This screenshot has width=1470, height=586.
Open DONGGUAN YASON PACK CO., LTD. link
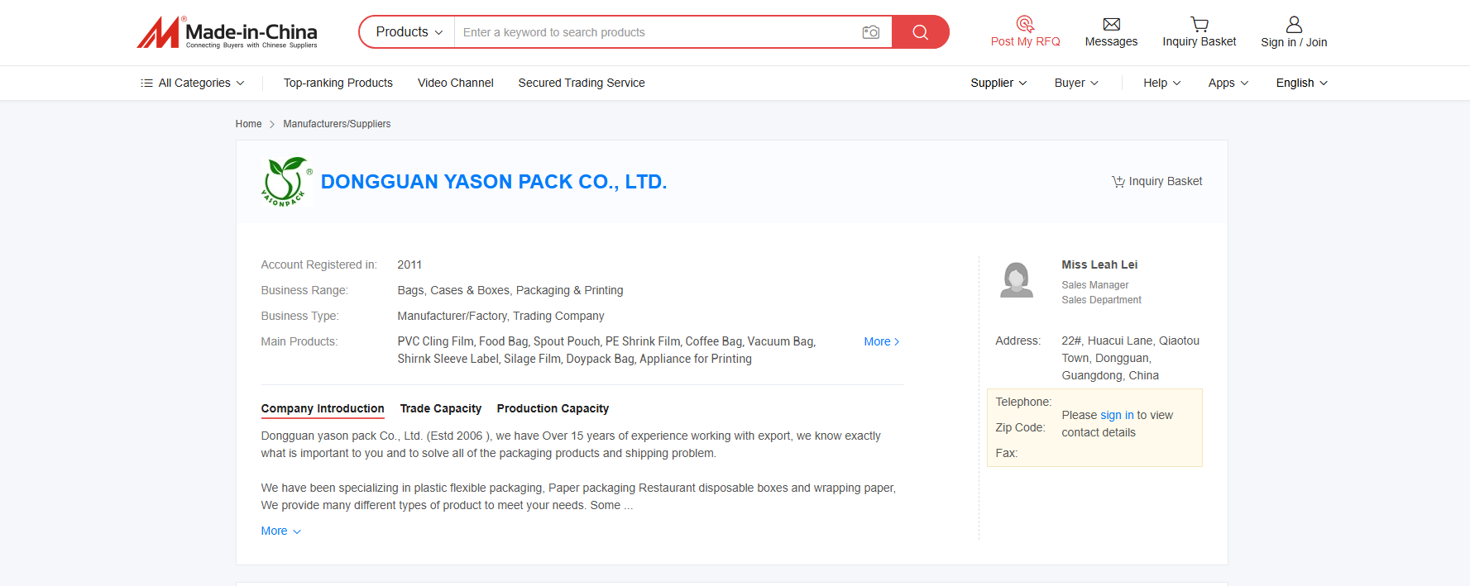[x=494, y=182]
